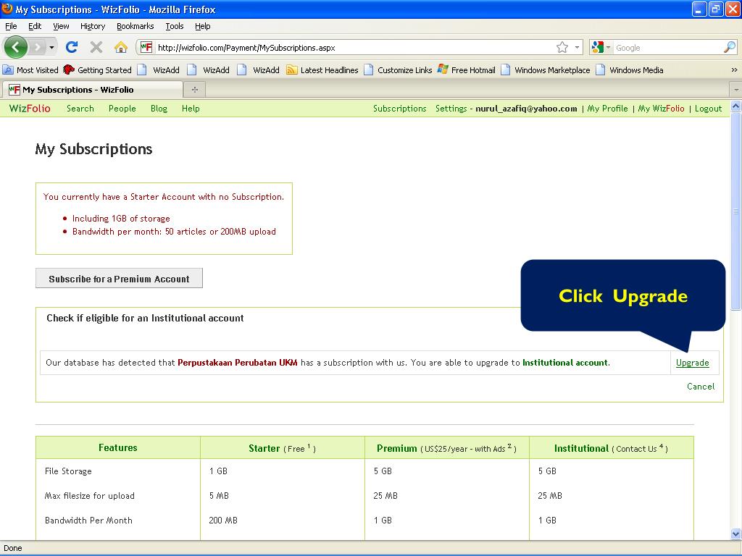Viewport: 742px width, 556px height.
Task: Click the Institutional account text
Action: coord(565,363)
